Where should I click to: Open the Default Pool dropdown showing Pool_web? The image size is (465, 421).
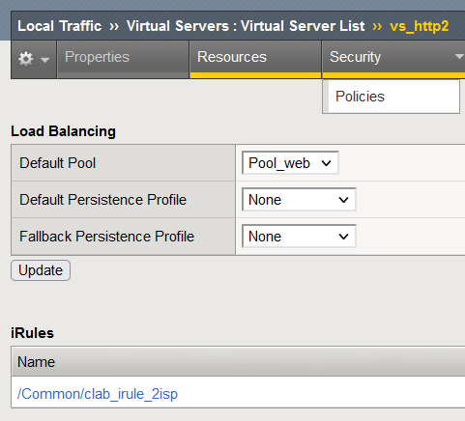[x=290, y=163]
